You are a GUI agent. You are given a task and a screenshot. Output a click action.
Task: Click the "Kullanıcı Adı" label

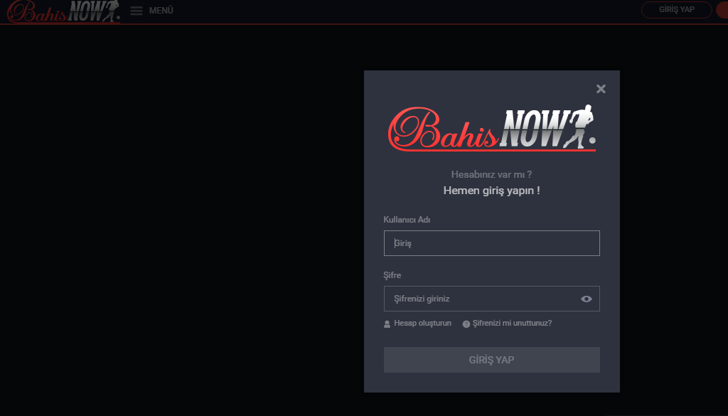click(407, 220)
